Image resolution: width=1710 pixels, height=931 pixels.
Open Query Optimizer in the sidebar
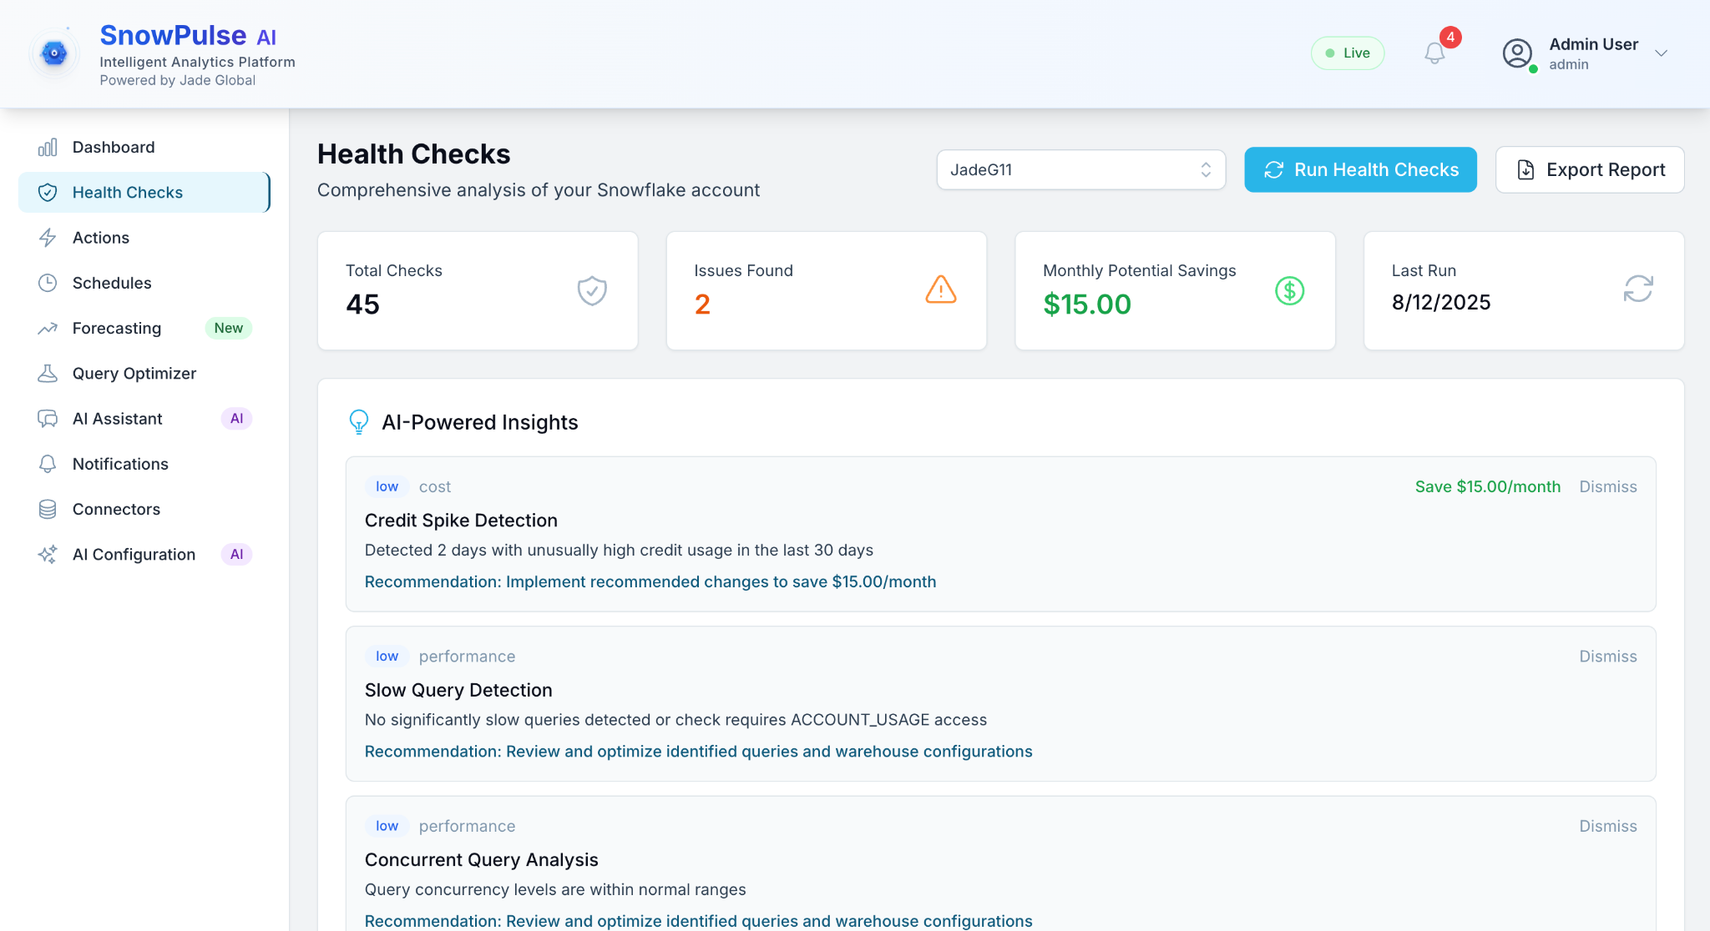[x=134, y=374]
